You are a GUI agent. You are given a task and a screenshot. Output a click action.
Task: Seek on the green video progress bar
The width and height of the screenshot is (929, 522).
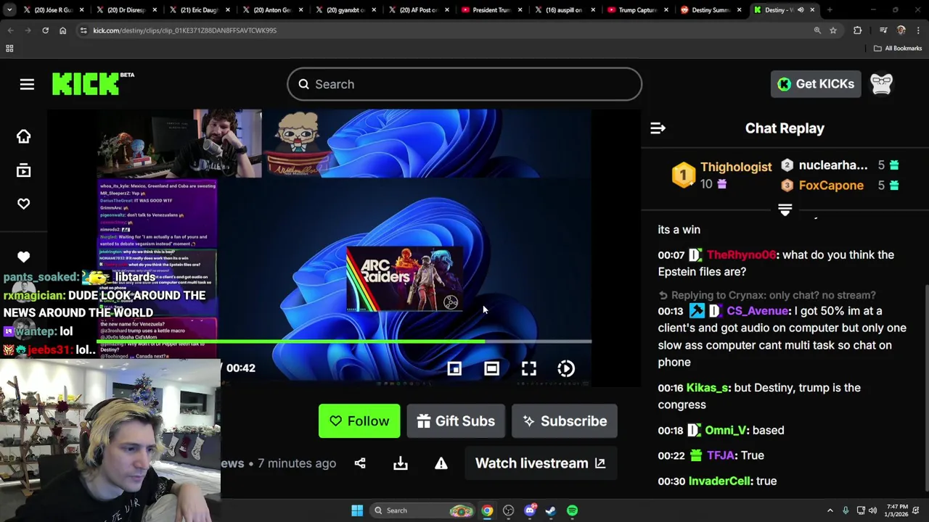[344, 341]
